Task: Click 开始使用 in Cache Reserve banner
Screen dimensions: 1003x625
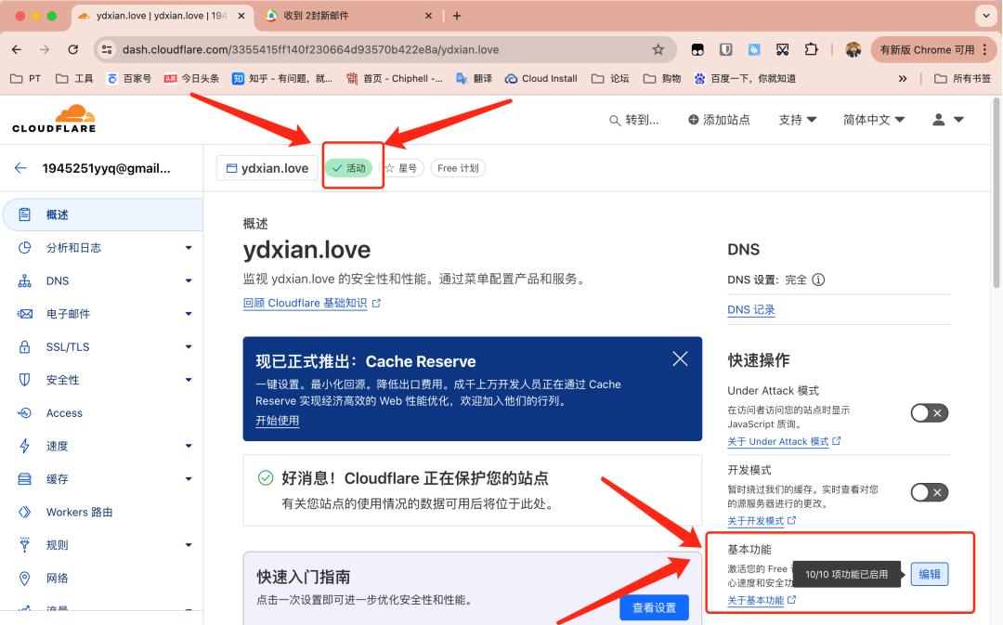Action: [x=277, y=421]
